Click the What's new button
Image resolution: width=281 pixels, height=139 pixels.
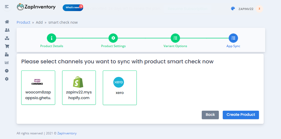pyautogui.click(x=73, y=8)
